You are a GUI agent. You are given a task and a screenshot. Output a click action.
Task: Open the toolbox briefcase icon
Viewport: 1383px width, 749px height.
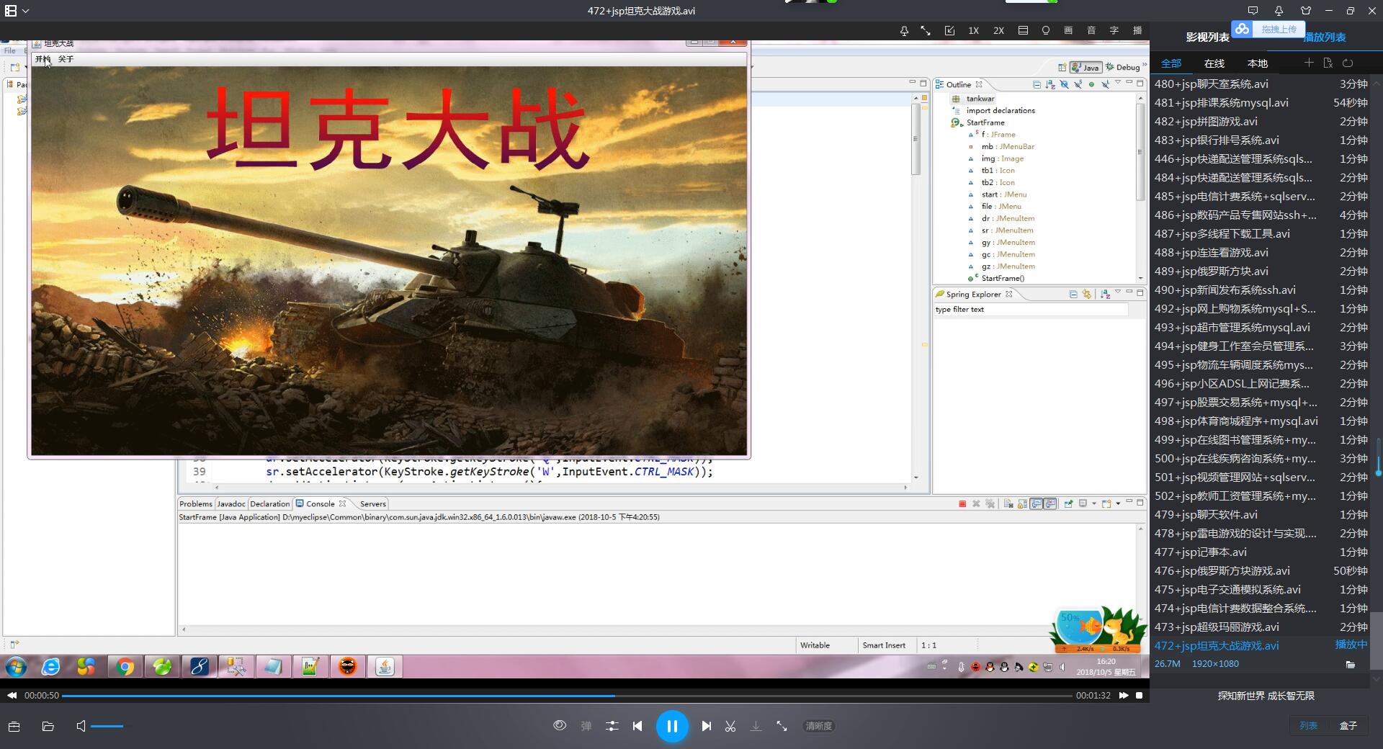click(x=14, y=726)
